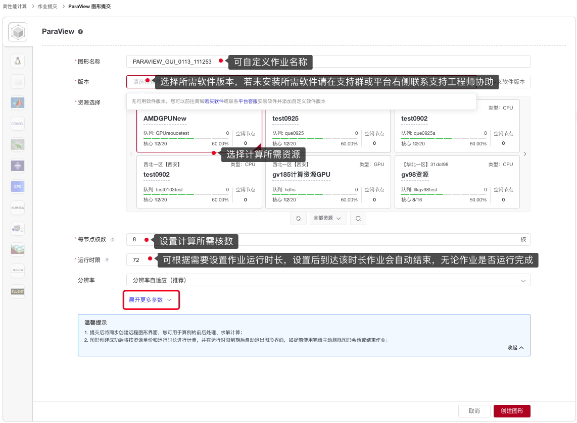The width and height of the screenshot is (577, 423).
Task: Click the refresh resources icon
Action: (298, 219)
